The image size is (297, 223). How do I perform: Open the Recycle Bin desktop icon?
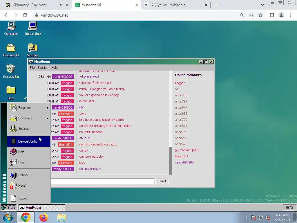coord(11,71)
